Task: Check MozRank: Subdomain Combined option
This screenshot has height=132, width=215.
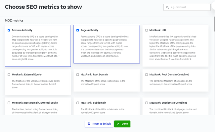Action: tap(147, 103)
